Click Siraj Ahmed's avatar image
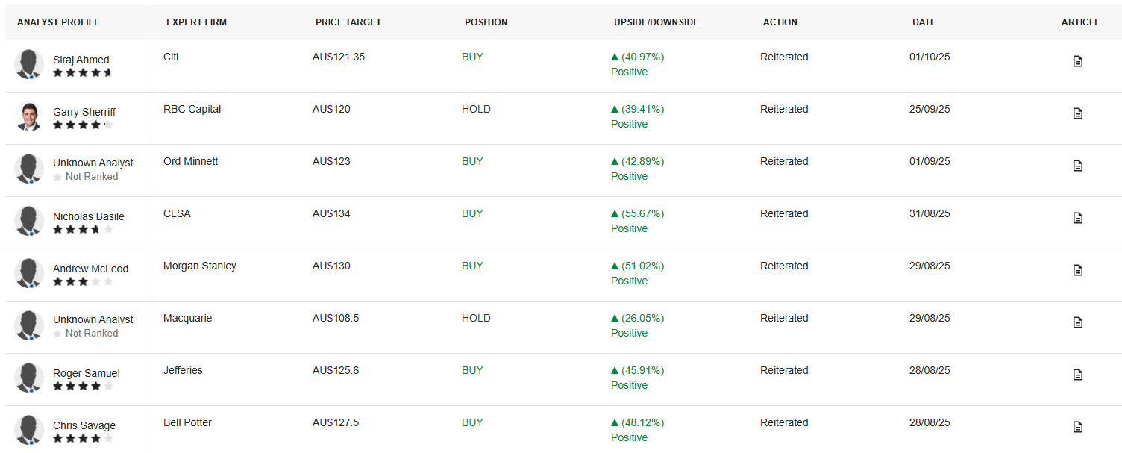Viewport: 1122px width, 453px height. (x=29, y=64)
